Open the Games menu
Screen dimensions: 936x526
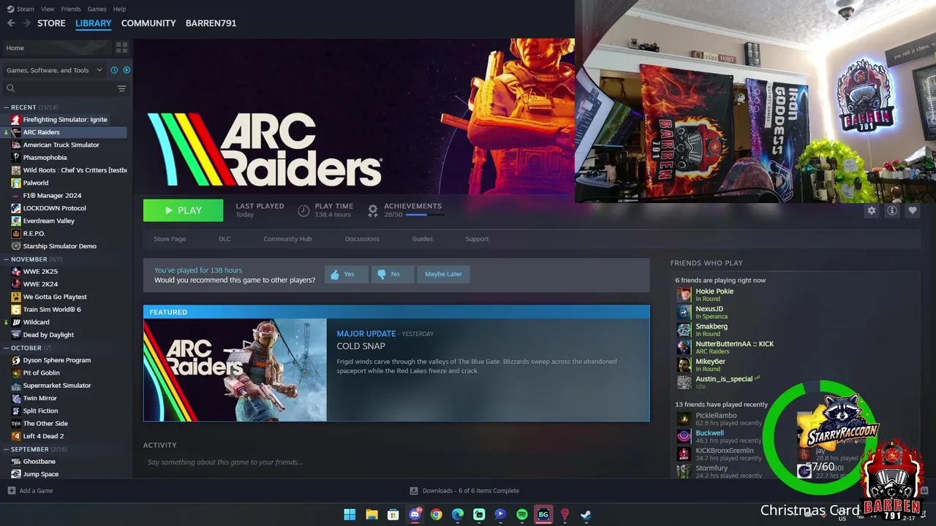click(x=97, y=9)
